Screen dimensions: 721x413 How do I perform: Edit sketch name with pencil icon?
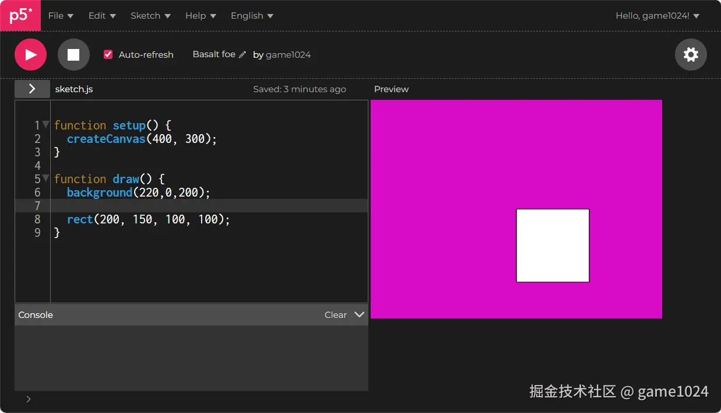pyautogui.click(x=242, y=55)
